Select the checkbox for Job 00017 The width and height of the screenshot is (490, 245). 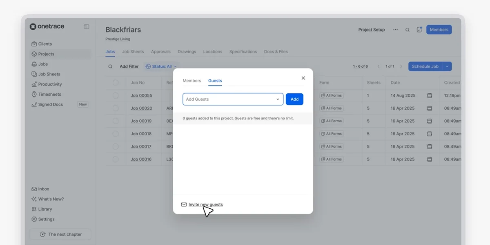116,146
